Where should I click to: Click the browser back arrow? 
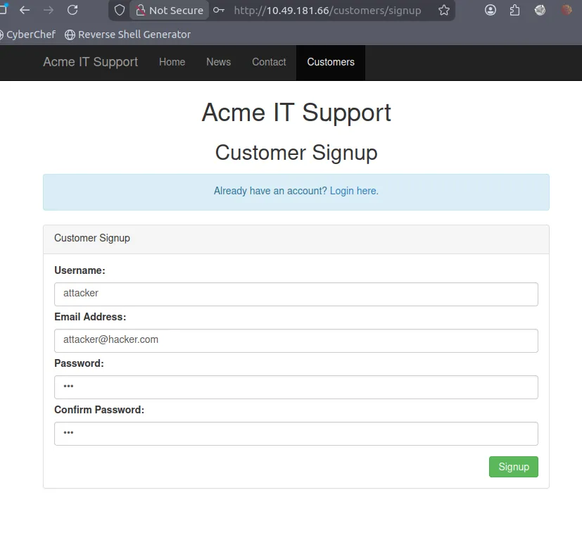[25, 11]
